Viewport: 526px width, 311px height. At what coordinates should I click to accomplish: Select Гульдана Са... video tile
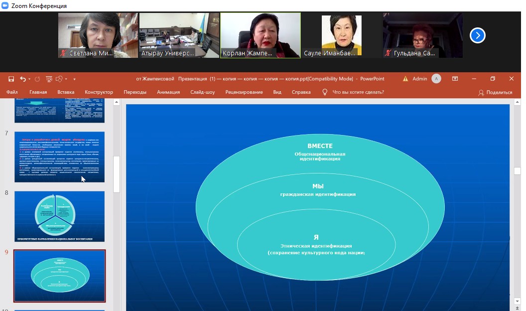tap(423, 35)
